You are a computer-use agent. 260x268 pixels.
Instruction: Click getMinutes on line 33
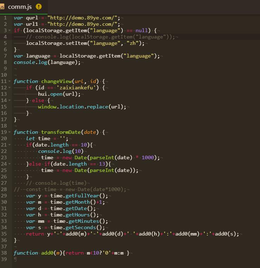[84, 221]
